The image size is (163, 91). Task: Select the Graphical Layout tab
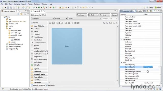pyautogui.click(x=38, y=85)
